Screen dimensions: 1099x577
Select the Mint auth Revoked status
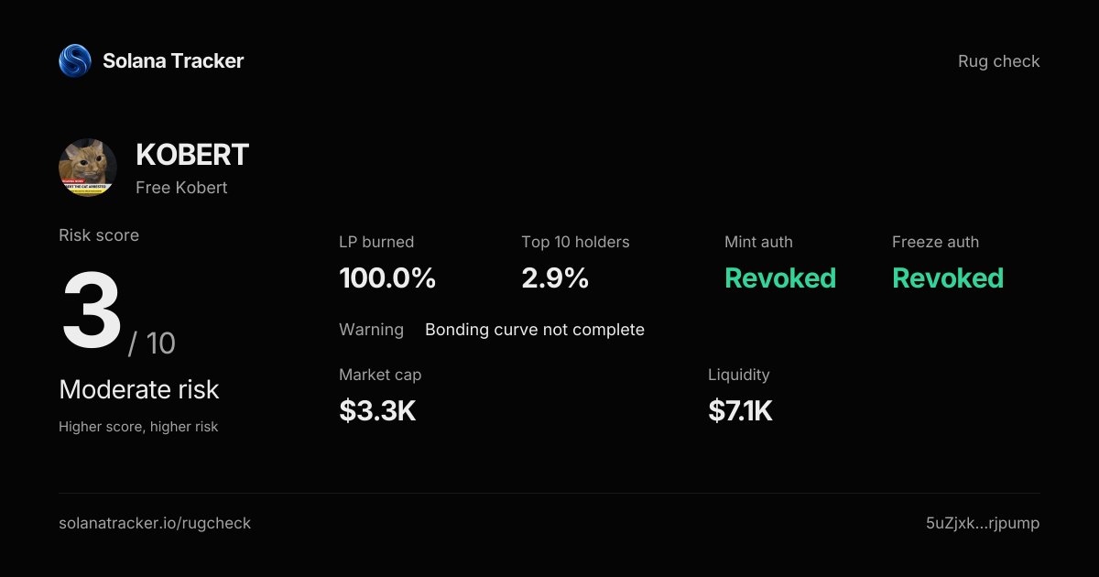[x=780, y=278]
